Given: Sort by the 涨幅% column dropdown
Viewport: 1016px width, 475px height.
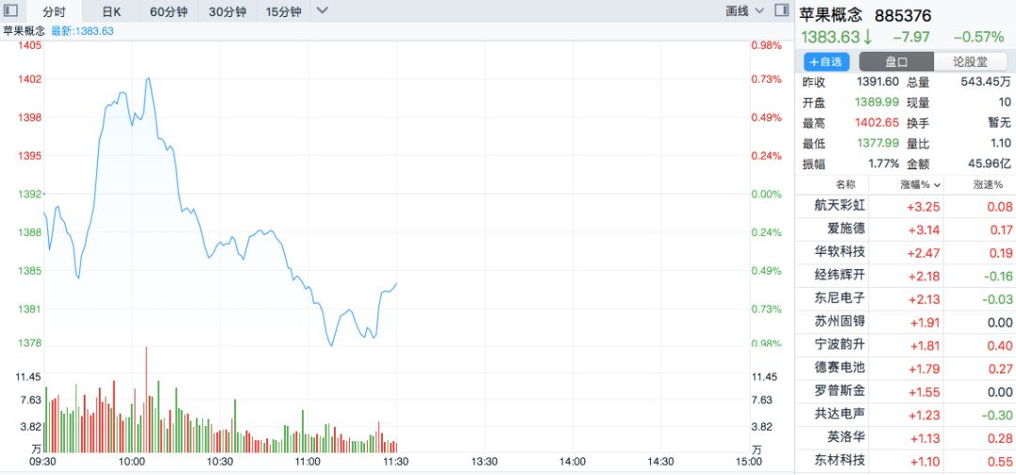Looking at the screenshot, I should click(920, 184).
